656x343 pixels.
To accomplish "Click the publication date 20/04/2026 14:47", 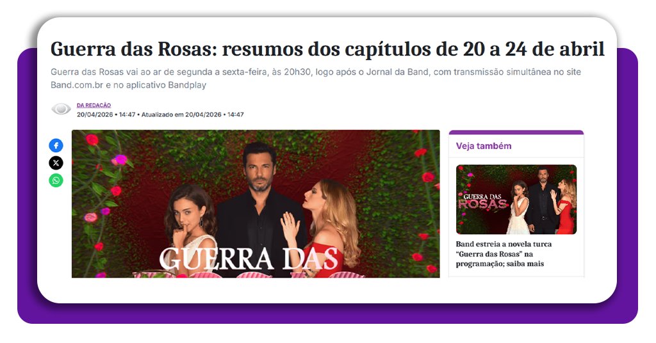I will pos(106,115).
